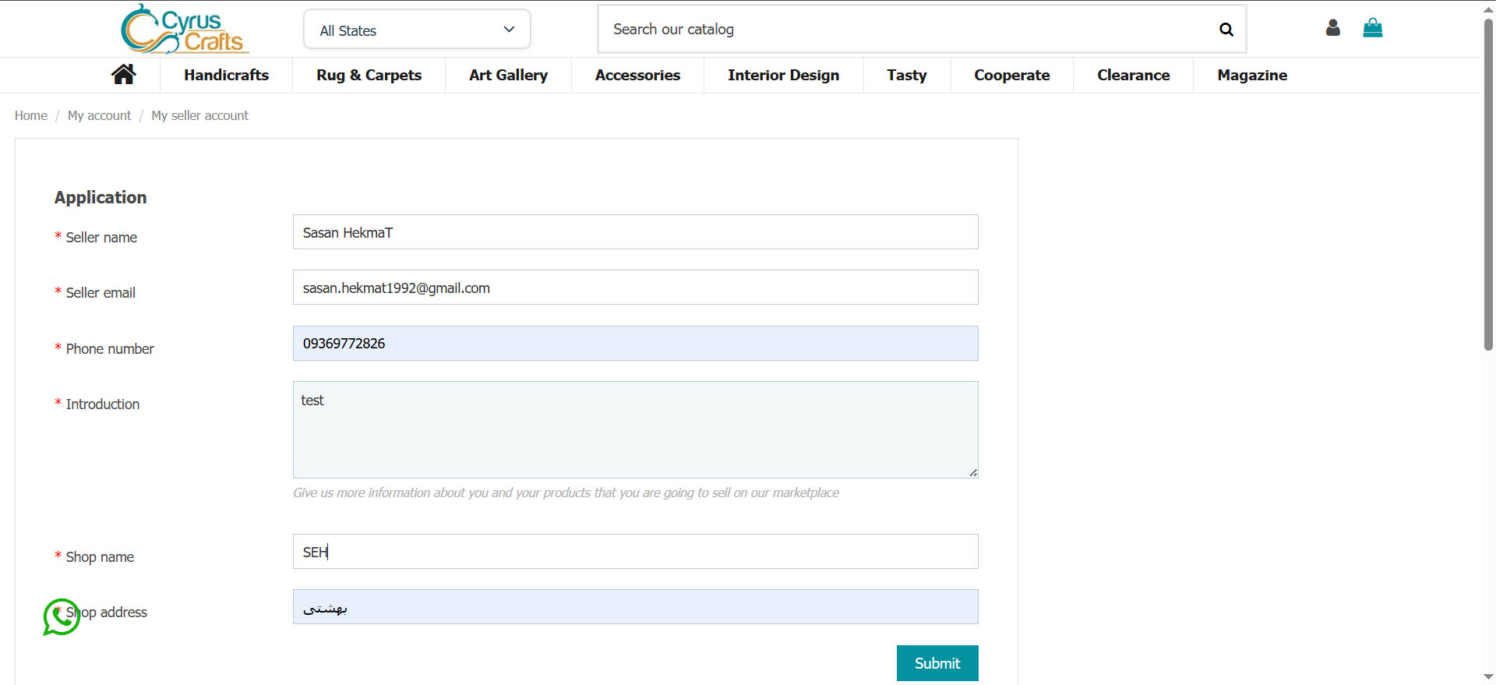The height and width of the screenshot is (685, 1496).
Task: Open the user account icon
Action: click(1332, 28)
